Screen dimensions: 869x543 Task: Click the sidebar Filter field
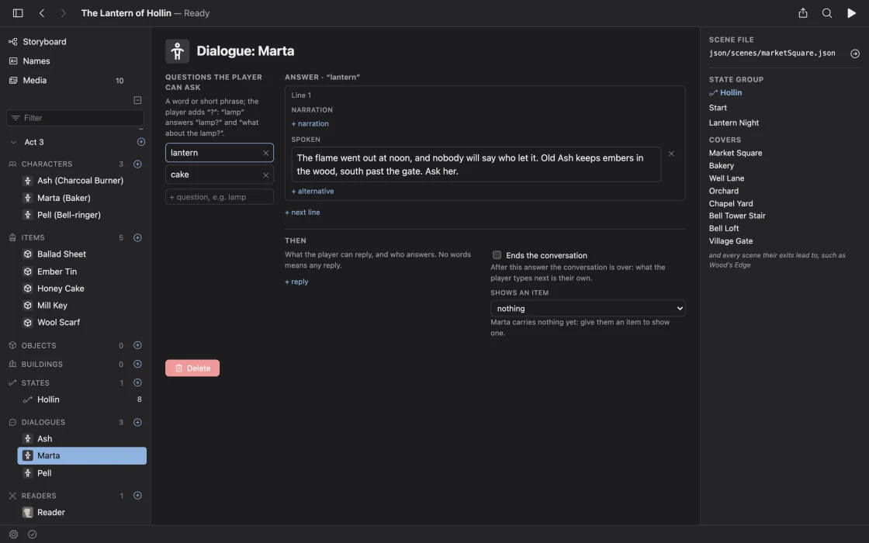74,118
